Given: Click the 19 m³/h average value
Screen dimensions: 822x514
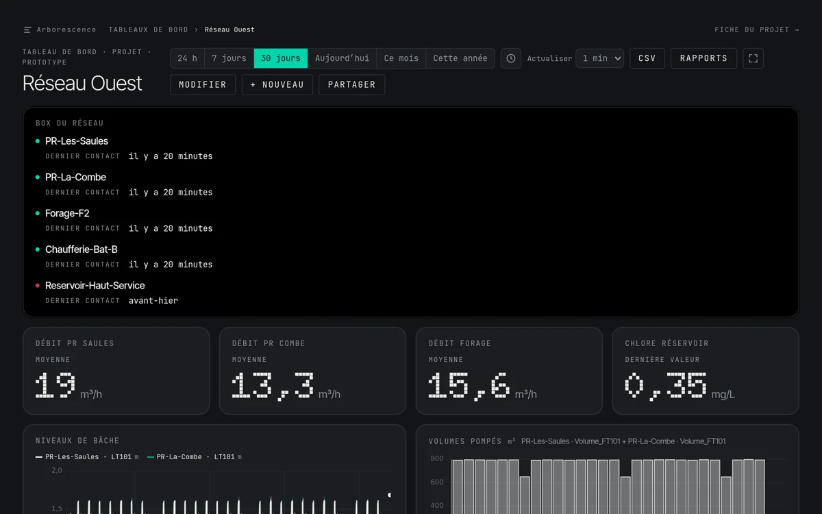Looking at the screenshot, I should point(68,387).
